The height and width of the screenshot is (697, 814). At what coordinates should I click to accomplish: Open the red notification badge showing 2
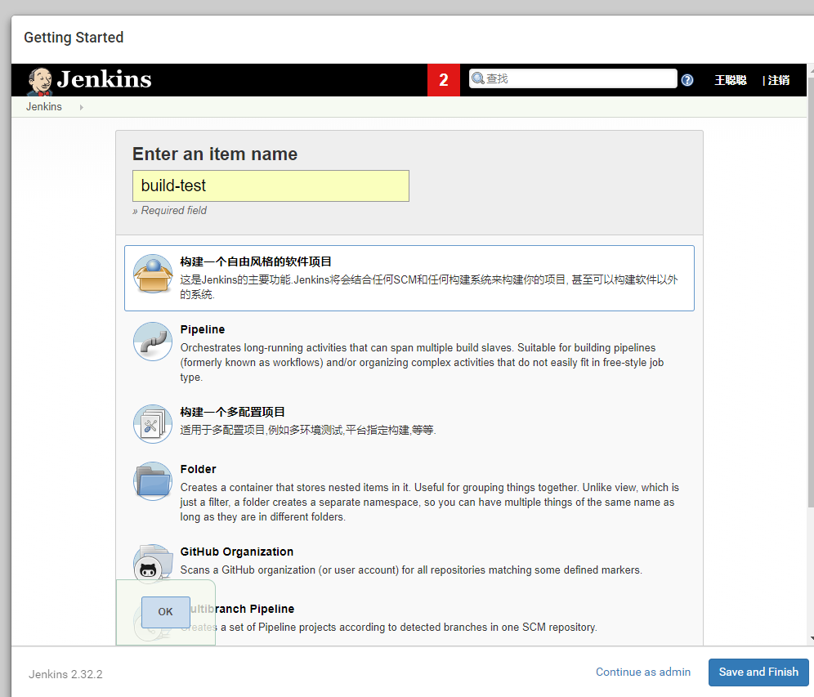[x=443, y=80]
